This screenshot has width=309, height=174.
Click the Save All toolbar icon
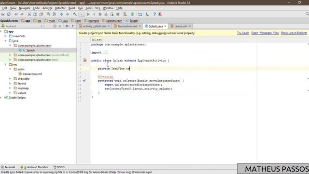3,14
